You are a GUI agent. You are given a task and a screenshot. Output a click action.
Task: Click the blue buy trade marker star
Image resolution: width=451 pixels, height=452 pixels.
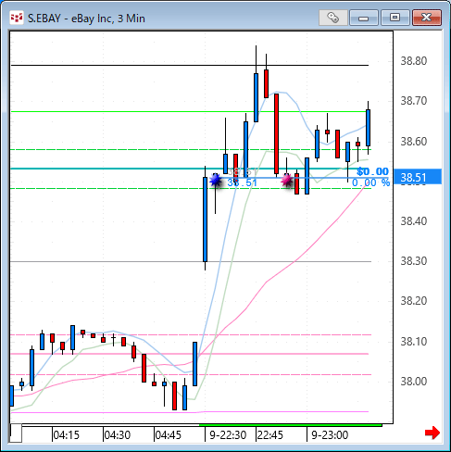[216, 180]
